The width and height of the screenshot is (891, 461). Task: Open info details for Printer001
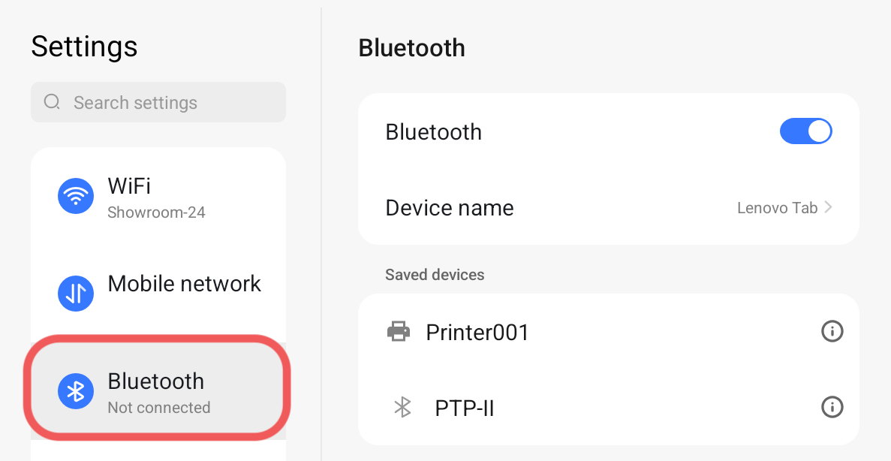click(832, 331)
